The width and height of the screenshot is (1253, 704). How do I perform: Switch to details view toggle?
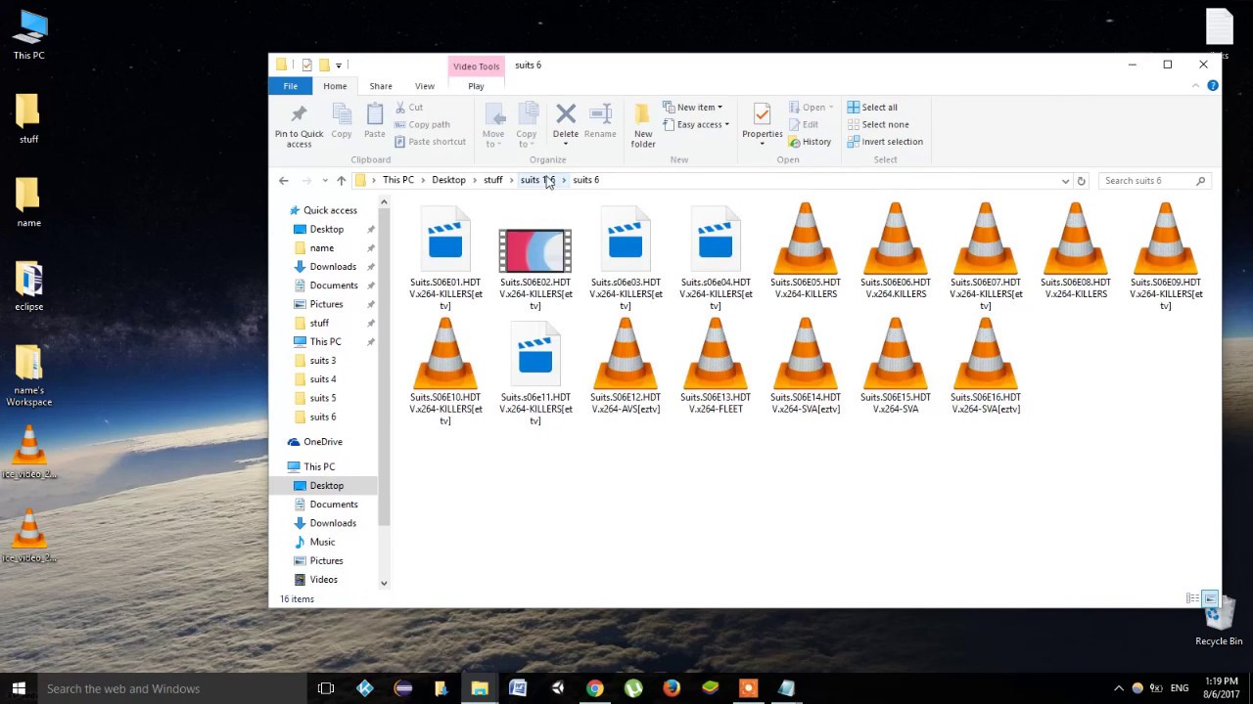(1192, 598)
